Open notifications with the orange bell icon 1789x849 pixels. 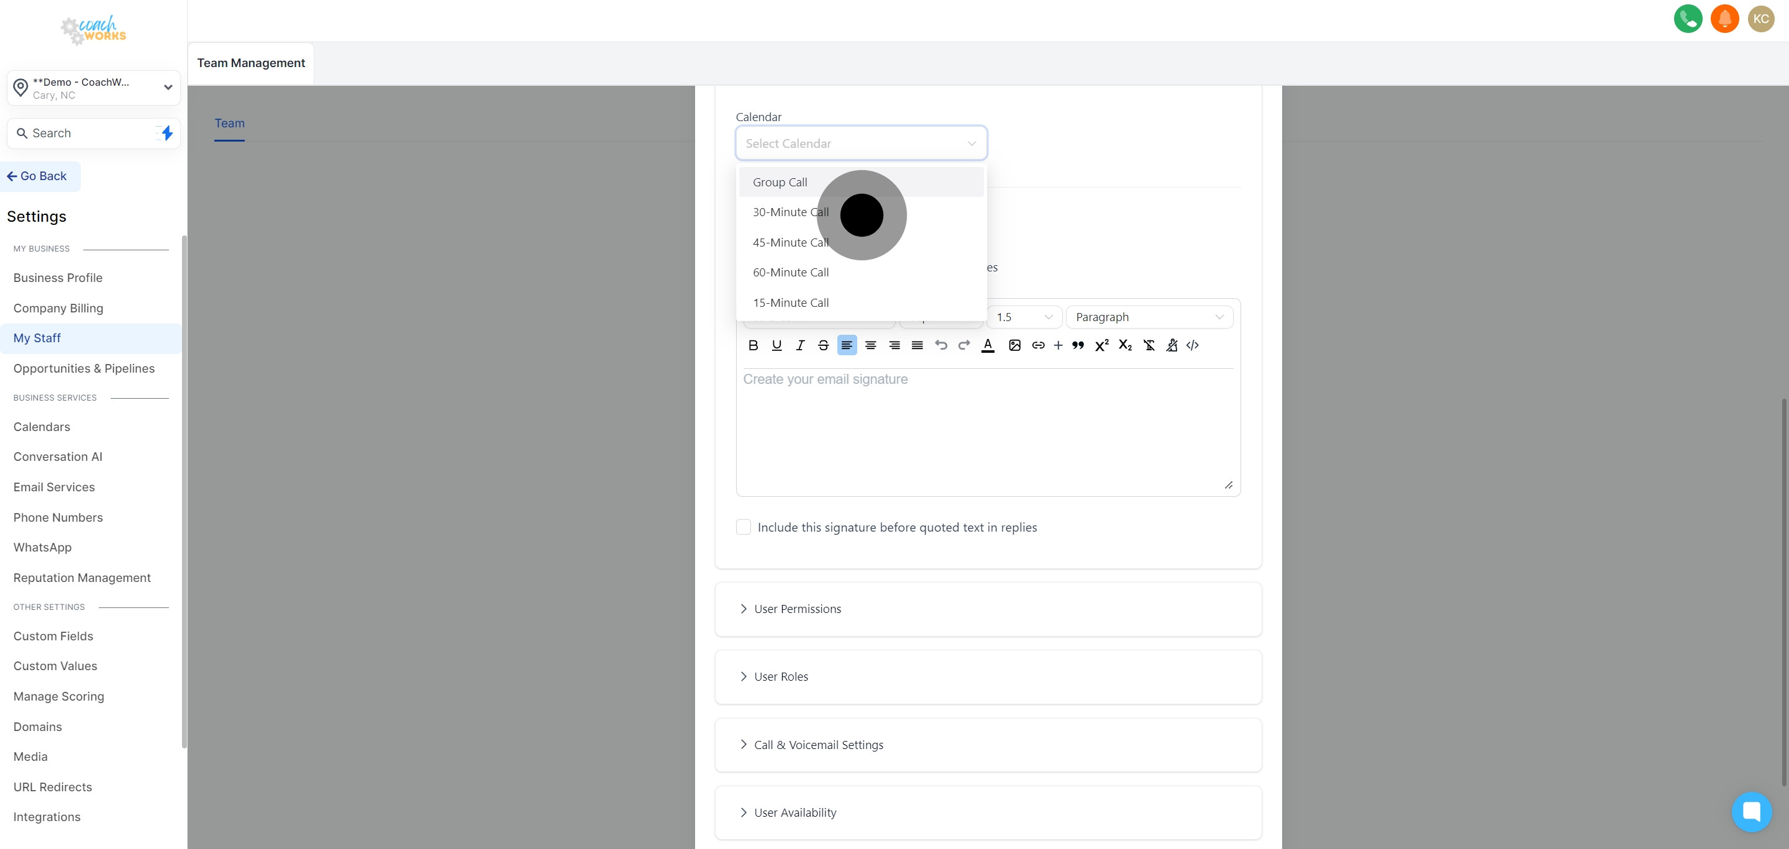pyautogui.click(x=1725, y=19)
